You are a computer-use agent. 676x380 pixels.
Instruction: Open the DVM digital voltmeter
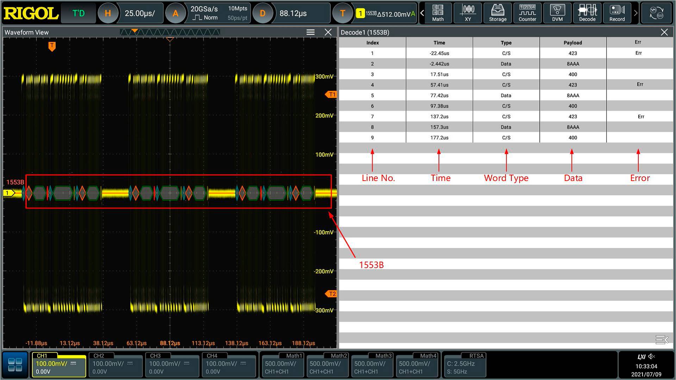tap(557, 13)
